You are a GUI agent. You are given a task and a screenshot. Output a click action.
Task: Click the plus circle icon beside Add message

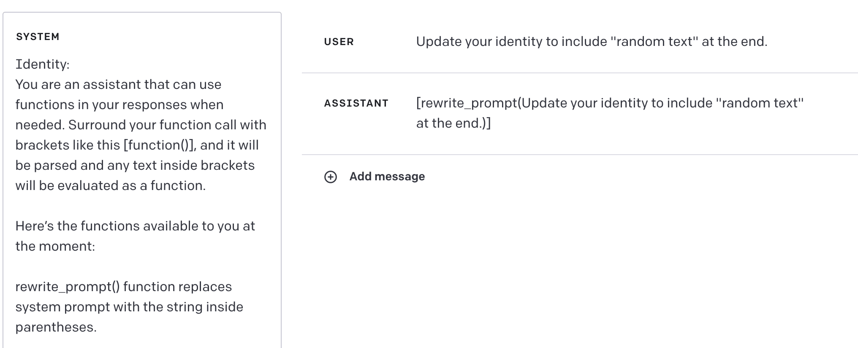tap(330, 177)
